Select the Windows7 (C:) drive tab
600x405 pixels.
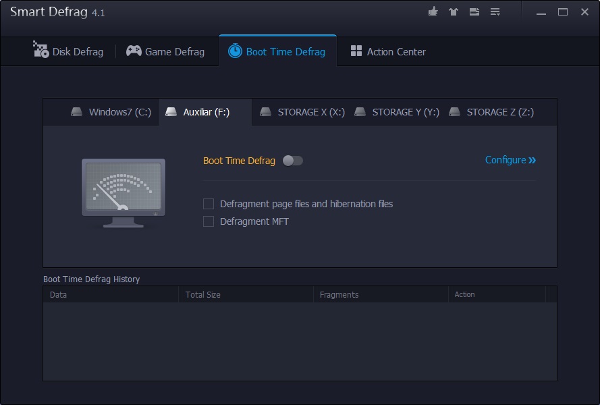click(x=111, y=112)
